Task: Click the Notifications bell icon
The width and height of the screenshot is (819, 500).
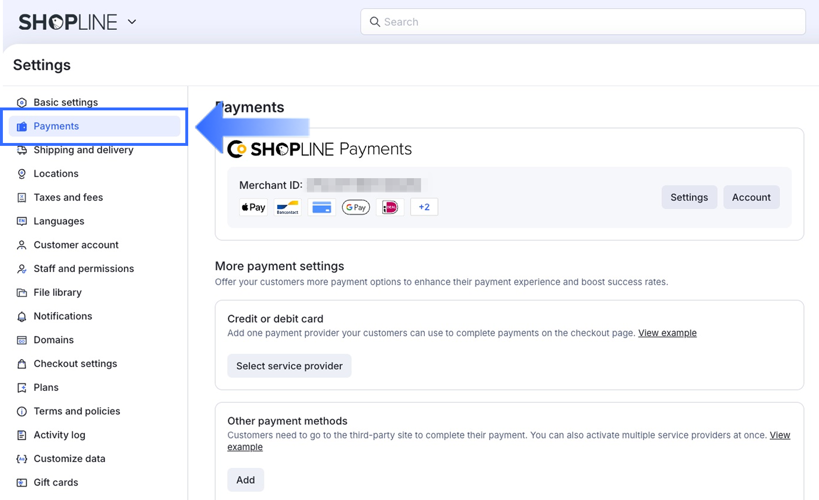Action: (x=22, y=317)
